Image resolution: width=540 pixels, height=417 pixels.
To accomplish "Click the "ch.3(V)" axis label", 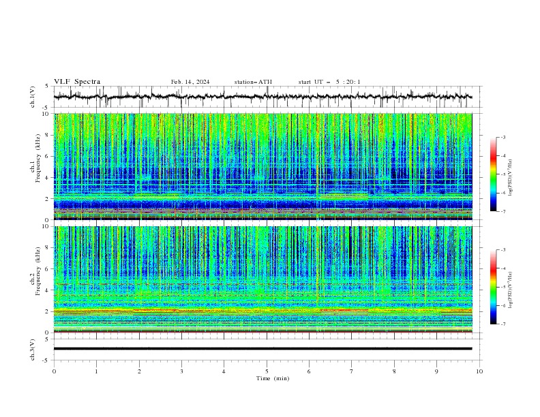I will [33, 350].
